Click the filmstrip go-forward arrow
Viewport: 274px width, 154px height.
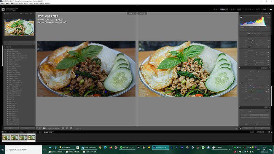(x=15, y=132)
